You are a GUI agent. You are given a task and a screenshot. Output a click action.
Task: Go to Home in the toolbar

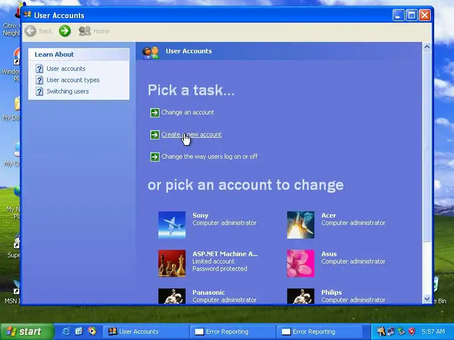[94, 31]
